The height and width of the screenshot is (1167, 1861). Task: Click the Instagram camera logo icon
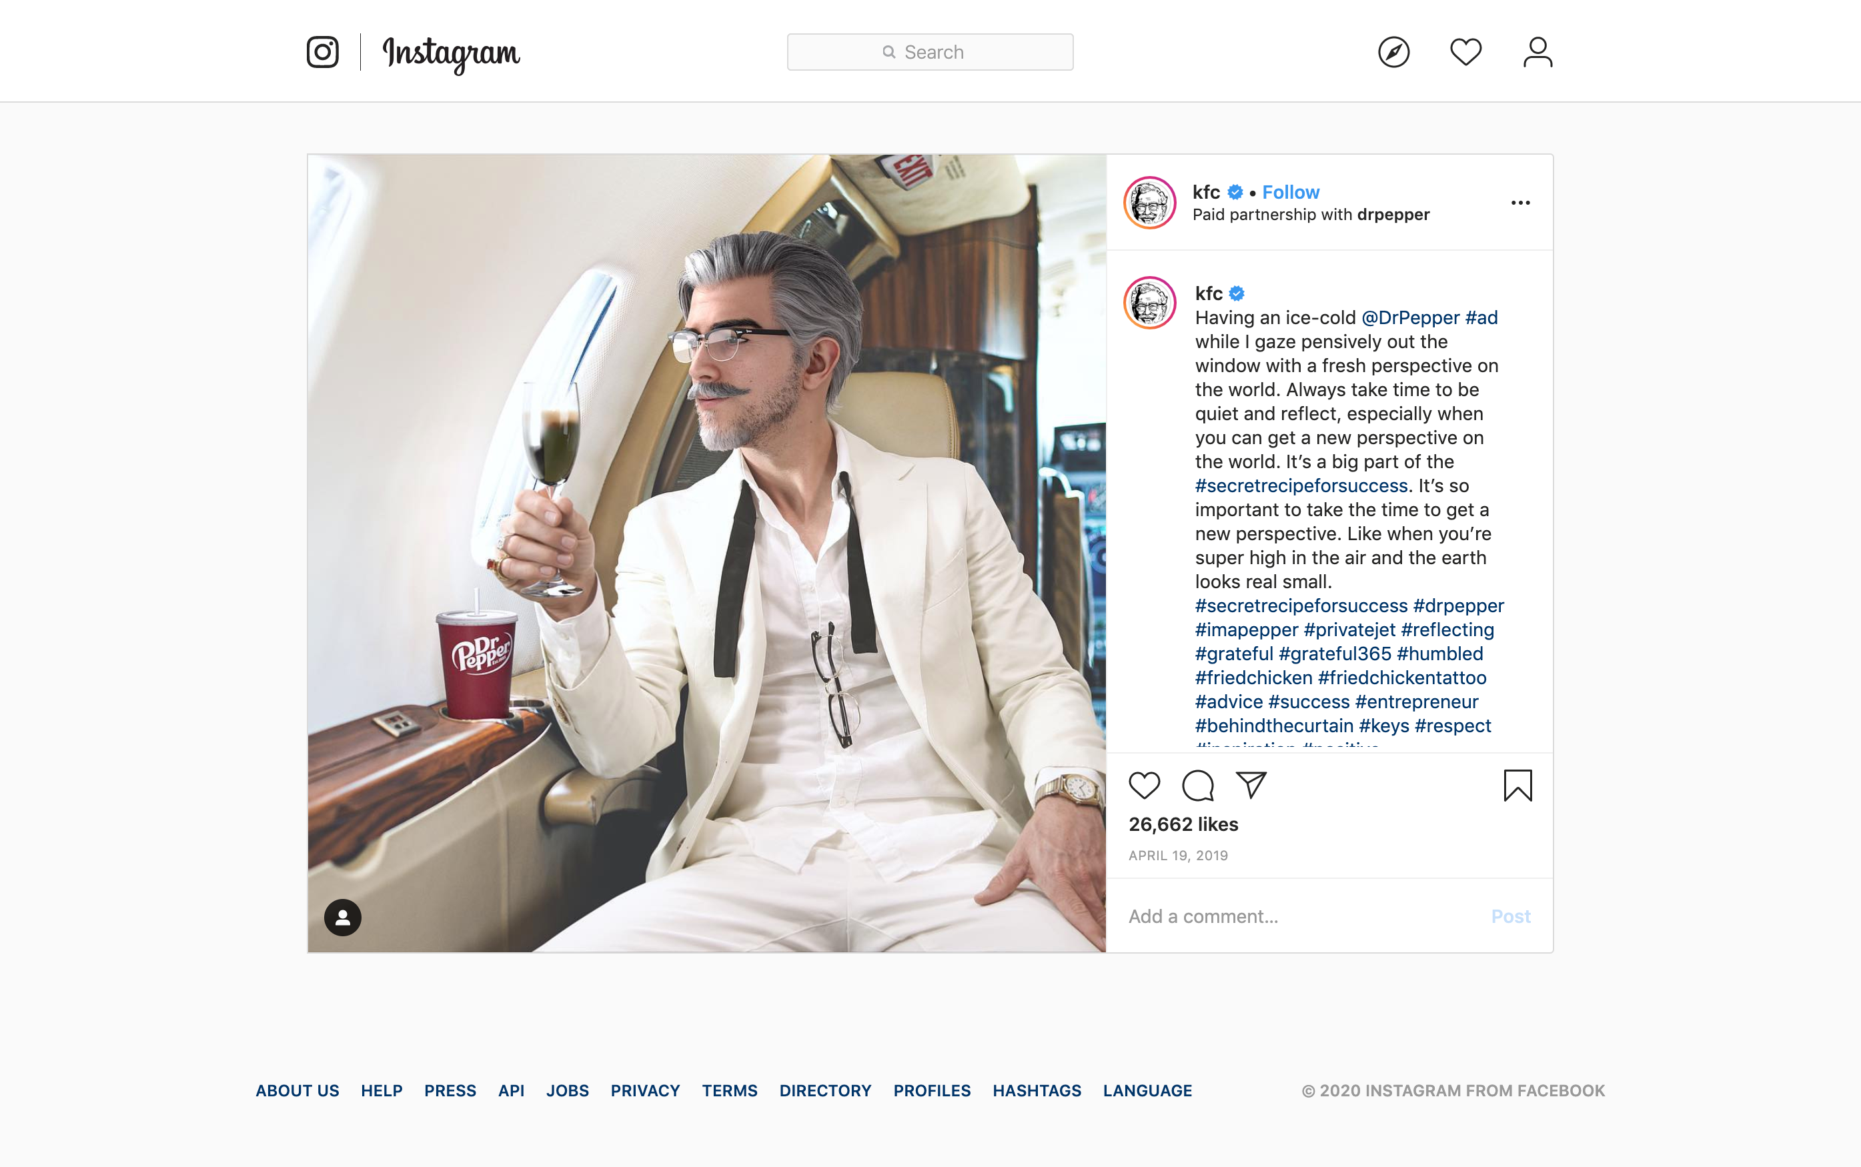point(323,52)
